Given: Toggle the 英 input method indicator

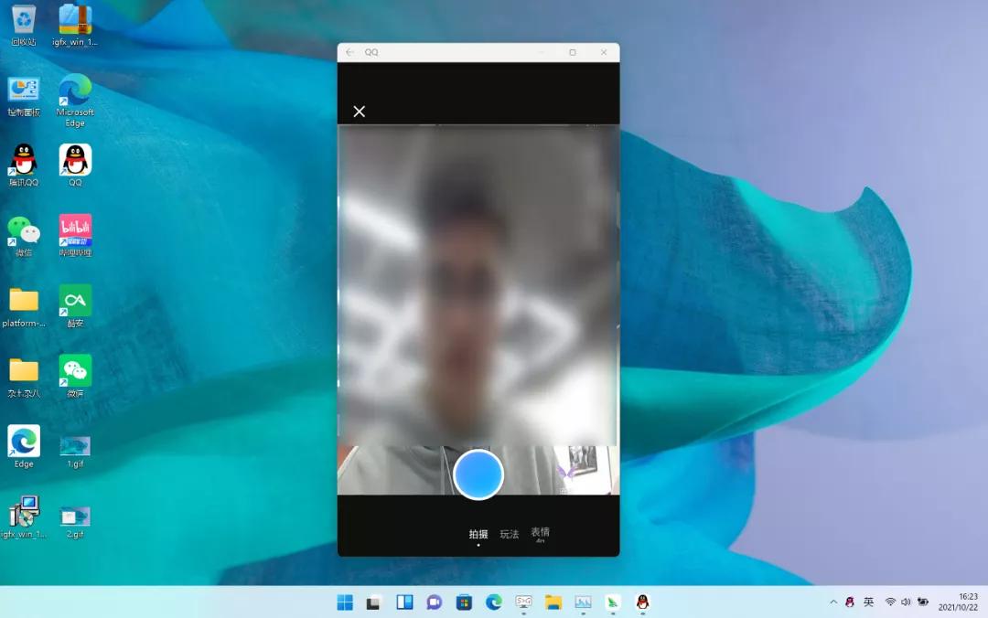Looking at the screenshot, I should (868, 602).
